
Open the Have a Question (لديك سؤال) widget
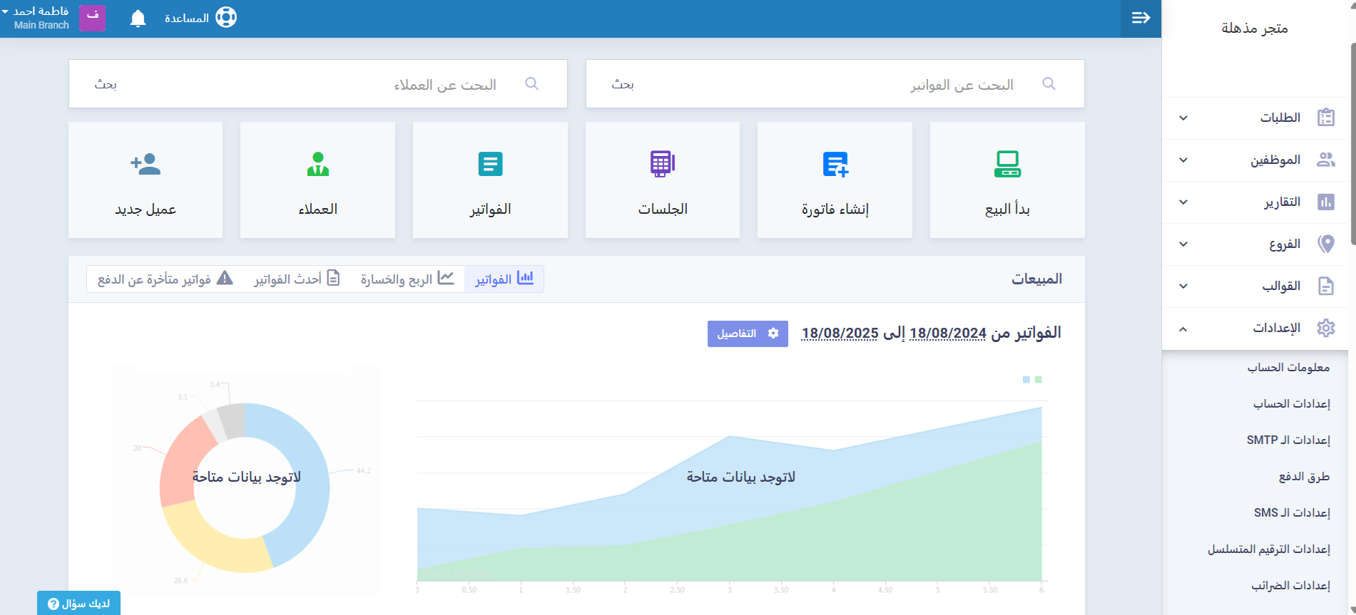tap(79, 604)
